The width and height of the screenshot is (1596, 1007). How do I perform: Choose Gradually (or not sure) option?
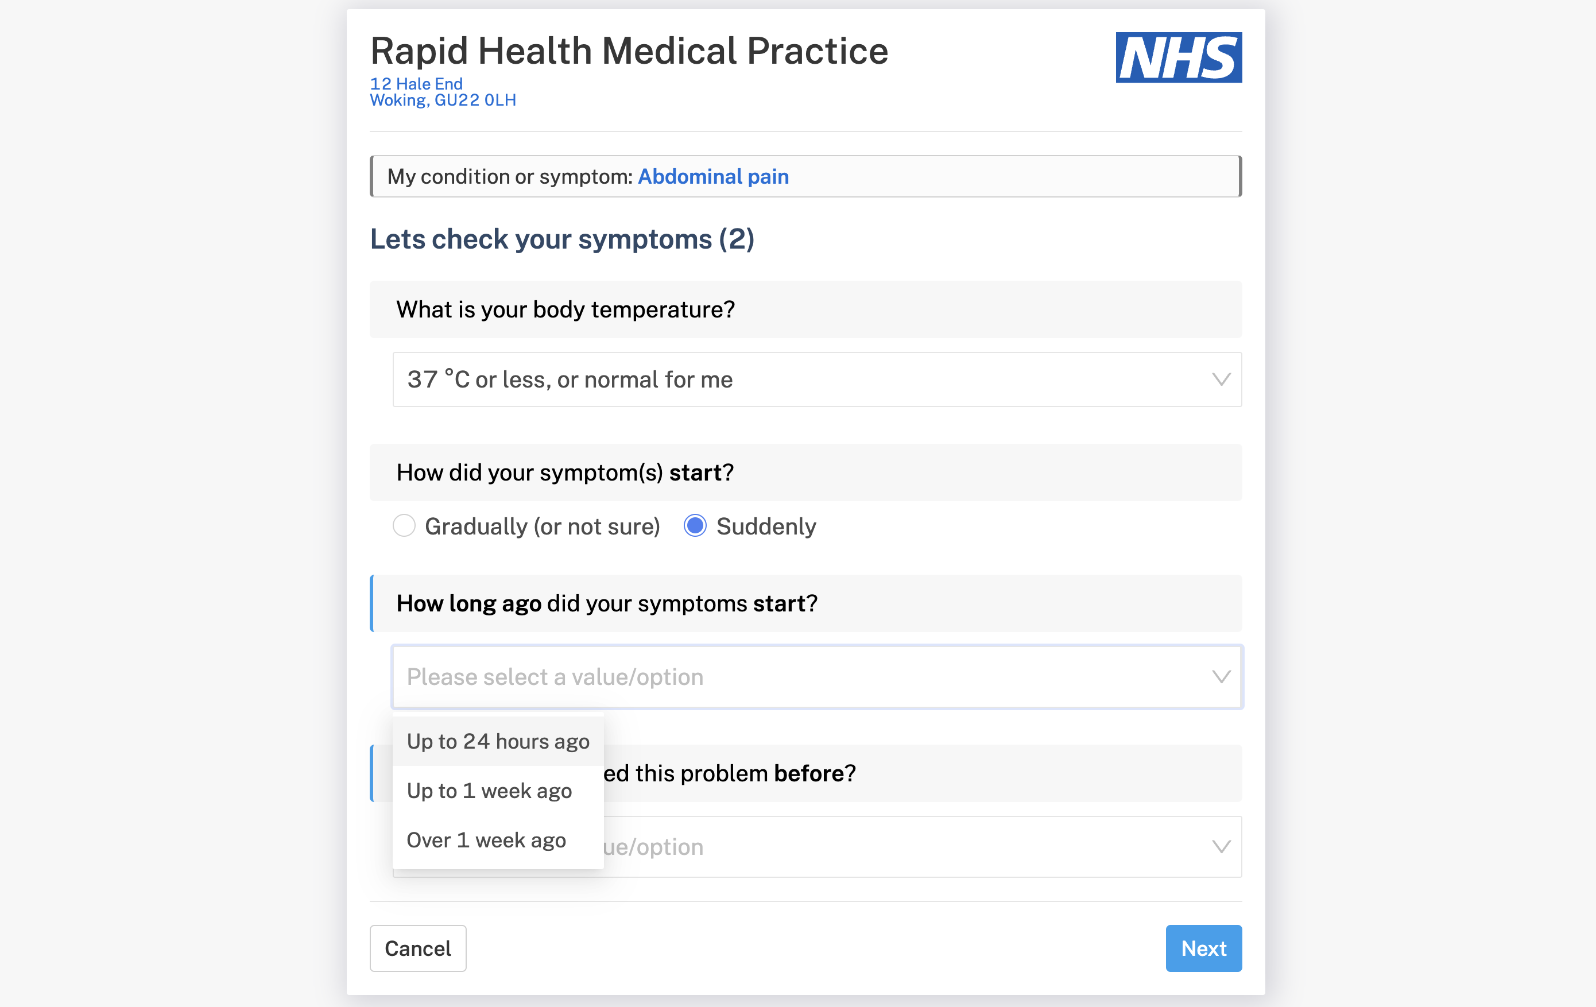pos(404,526)
